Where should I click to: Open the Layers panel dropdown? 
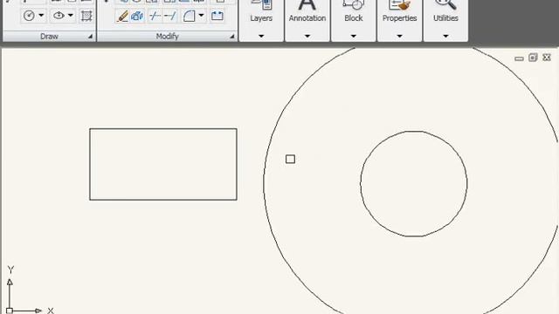click(261, 36)
